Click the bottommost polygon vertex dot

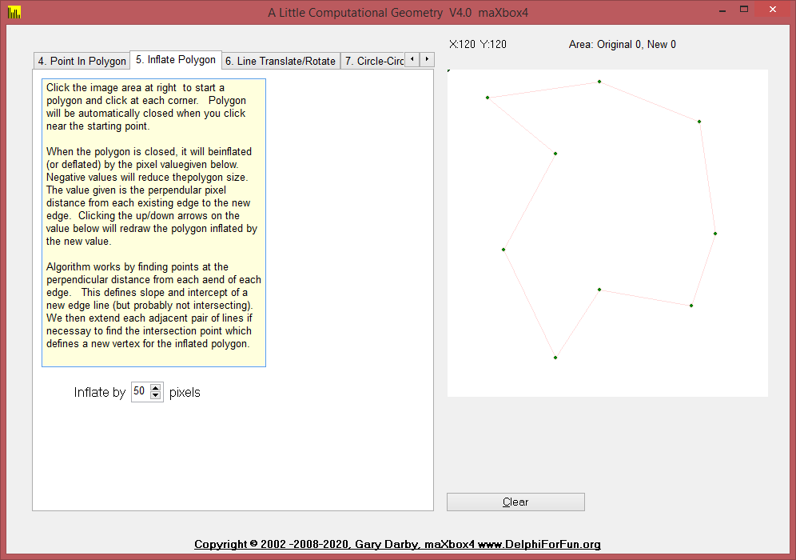coord(555,358)
